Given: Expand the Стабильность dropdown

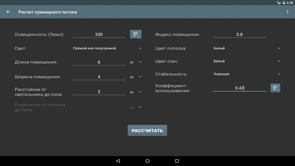Looking at the screenshot, I should 247,74.
